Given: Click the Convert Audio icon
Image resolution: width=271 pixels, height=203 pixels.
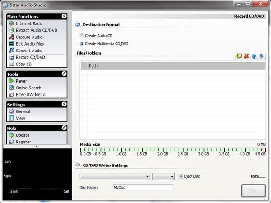Looking at the screenshot, I should point(11,51).
